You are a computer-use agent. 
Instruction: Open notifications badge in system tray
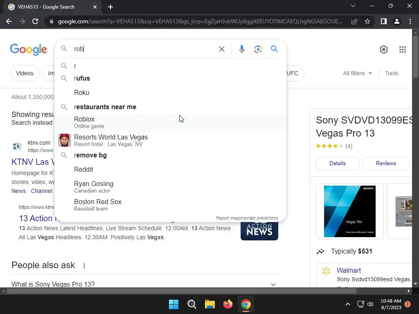point(408,304)
